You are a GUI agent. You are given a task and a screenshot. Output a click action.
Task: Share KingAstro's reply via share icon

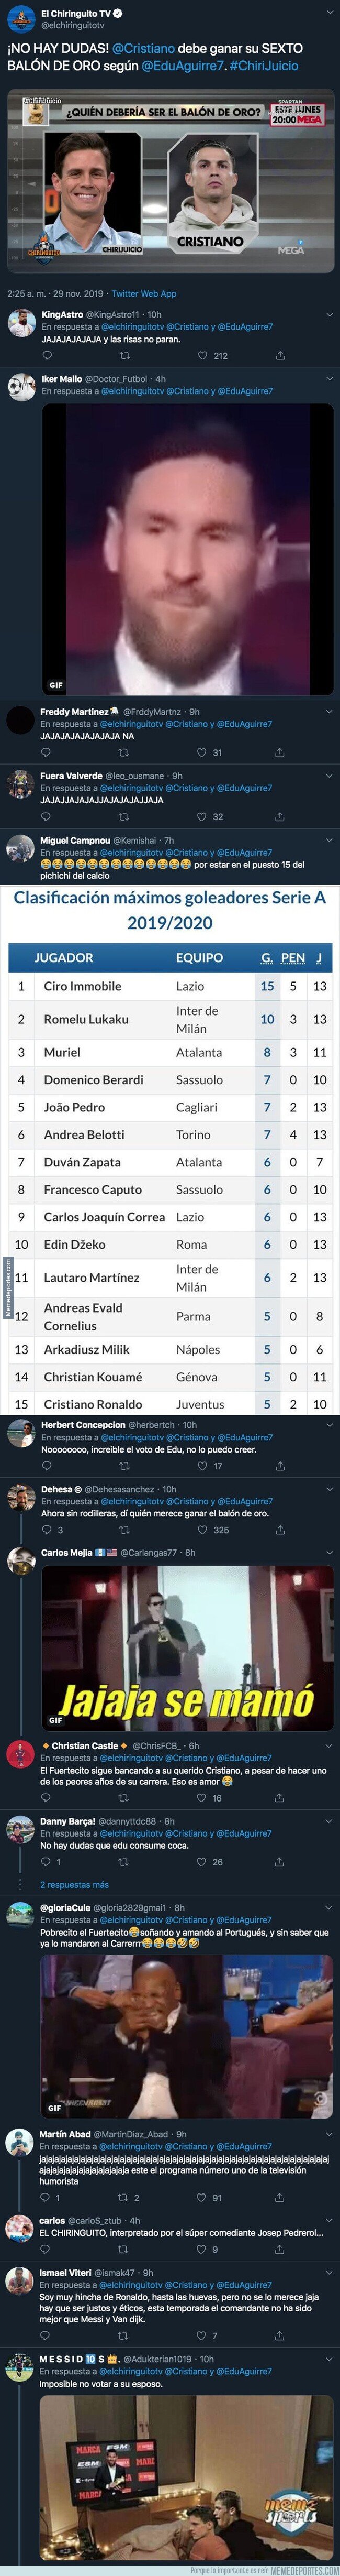click(x=280, y=355)
